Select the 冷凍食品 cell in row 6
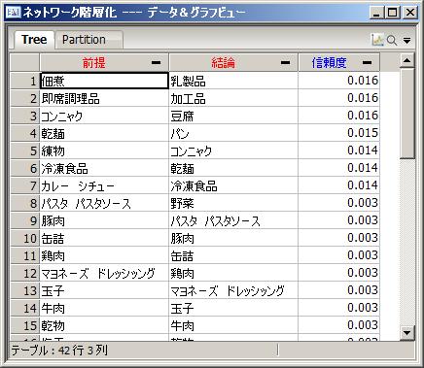424x368 pixels. 104,168
